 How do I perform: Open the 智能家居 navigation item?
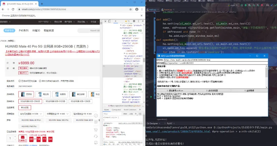tap(49, 30)
